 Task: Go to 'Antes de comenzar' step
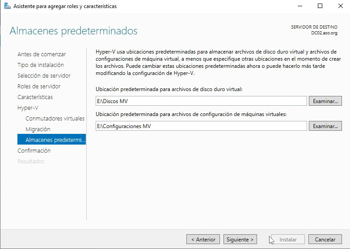[x=42, y=54]
